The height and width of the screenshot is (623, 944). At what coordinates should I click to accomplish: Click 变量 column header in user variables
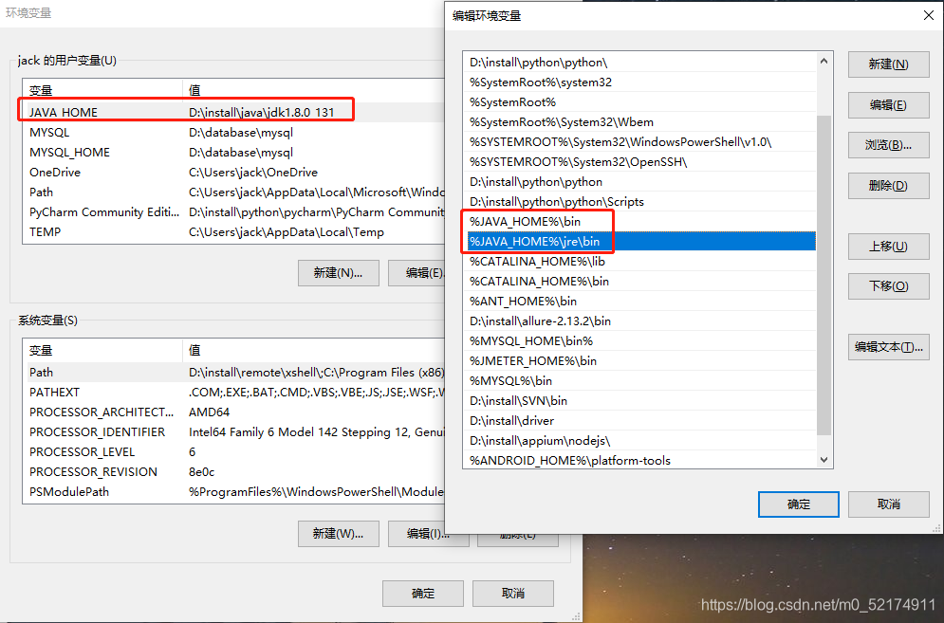click(x=102, y=90)
